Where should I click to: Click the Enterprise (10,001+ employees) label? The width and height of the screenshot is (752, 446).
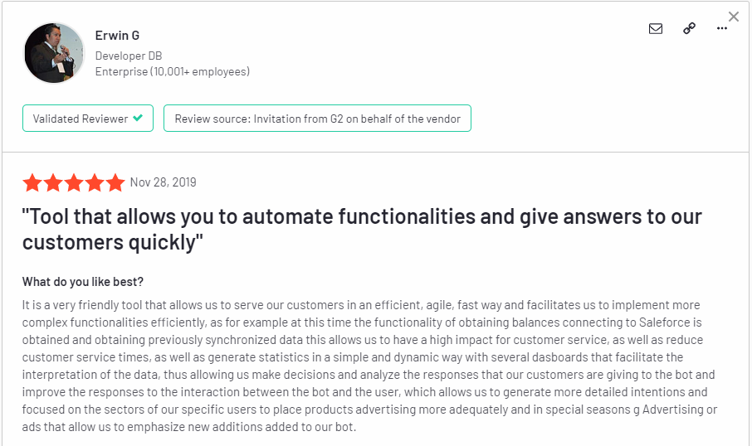(173, 72)
